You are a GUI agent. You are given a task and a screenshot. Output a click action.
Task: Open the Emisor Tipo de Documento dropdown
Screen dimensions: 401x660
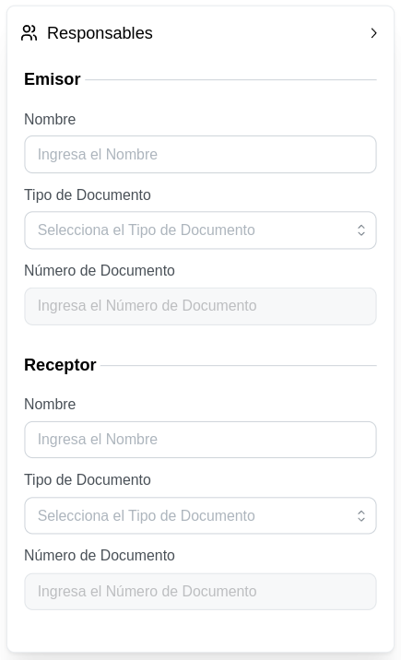[200, 230]
